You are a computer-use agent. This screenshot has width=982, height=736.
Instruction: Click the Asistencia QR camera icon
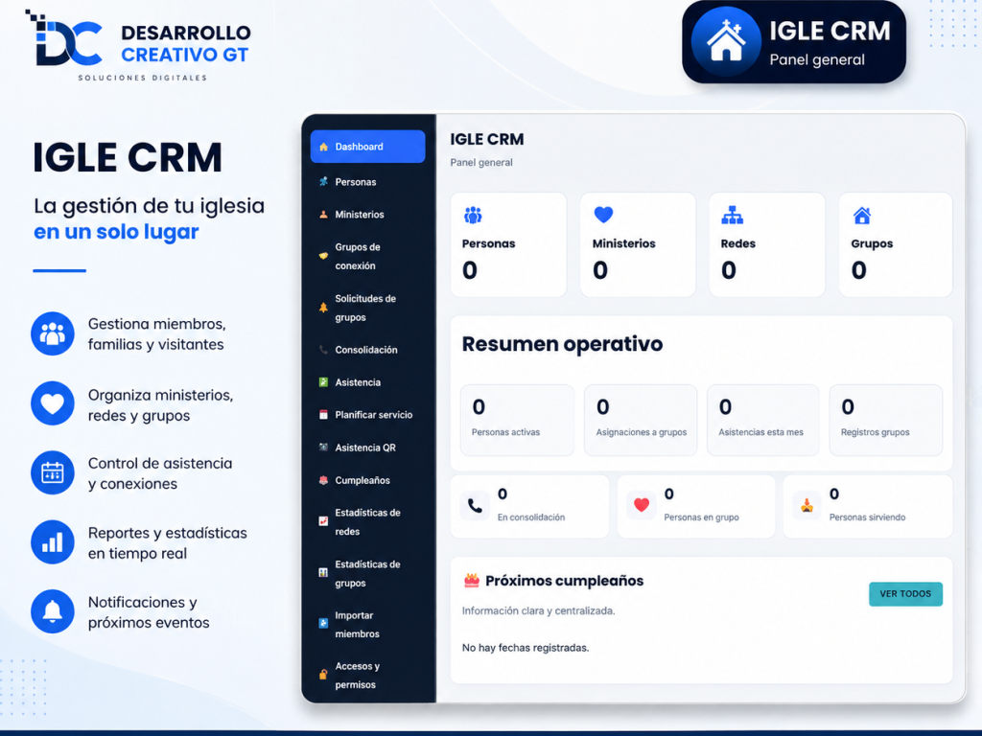click(x=323, y=447)
